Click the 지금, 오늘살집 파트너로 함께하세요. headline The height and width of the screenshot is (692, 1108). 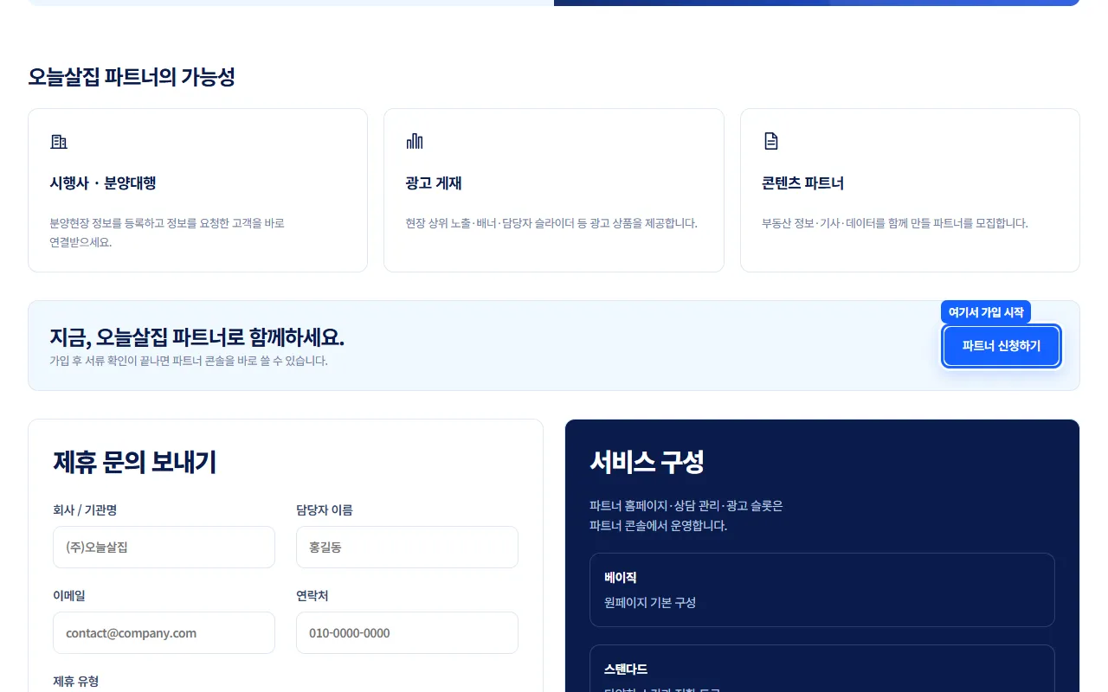[197, 337]
